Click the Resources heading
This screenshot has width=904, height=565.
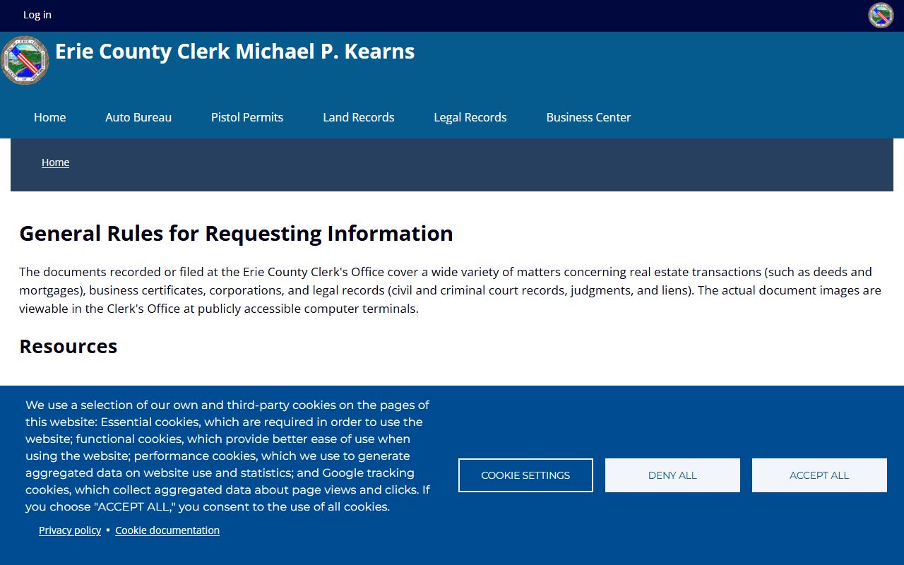click(x=69, y=346)
